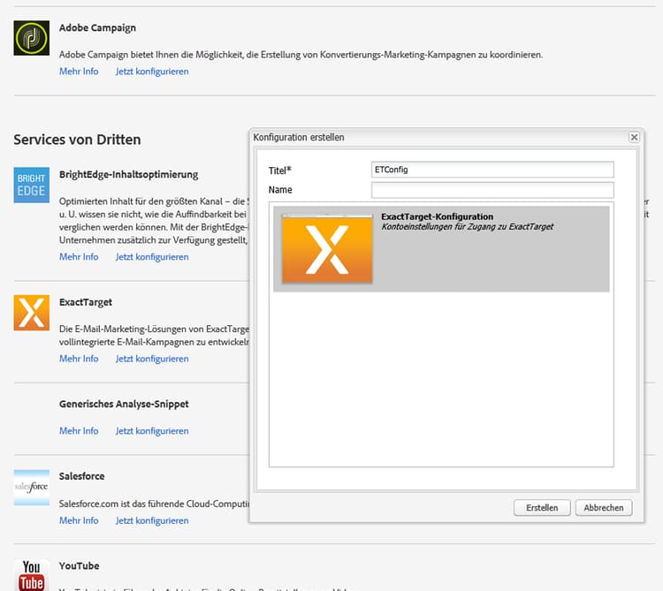Screen dimensions: 663x591
Task: Click the Adobe Campaign logo icon
Action: [31, 38]
